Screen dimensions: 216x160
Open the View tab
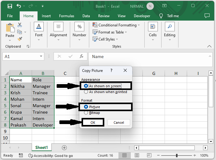(122, 16)
